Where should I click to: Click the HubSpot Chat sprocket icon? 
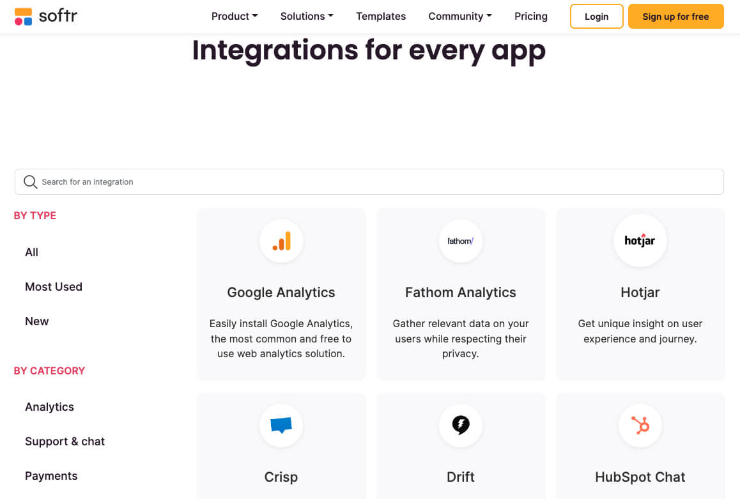tap(640, 426)
